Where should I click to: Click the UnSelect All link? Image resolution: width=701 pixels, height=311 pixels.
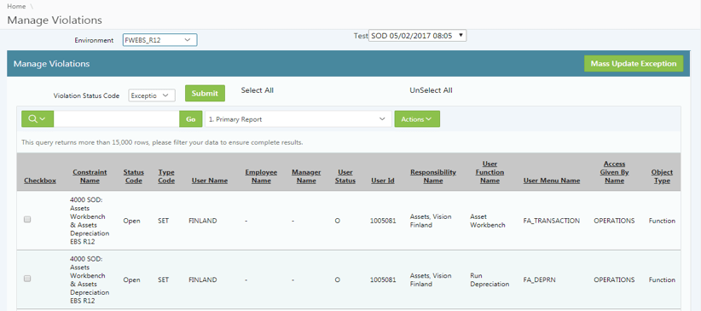tap(431, 90)
